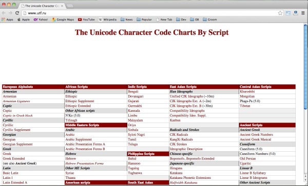The height and width of the screenshot is (186, 308).
Task: Open the Telugu link
Action: point(132,144)
